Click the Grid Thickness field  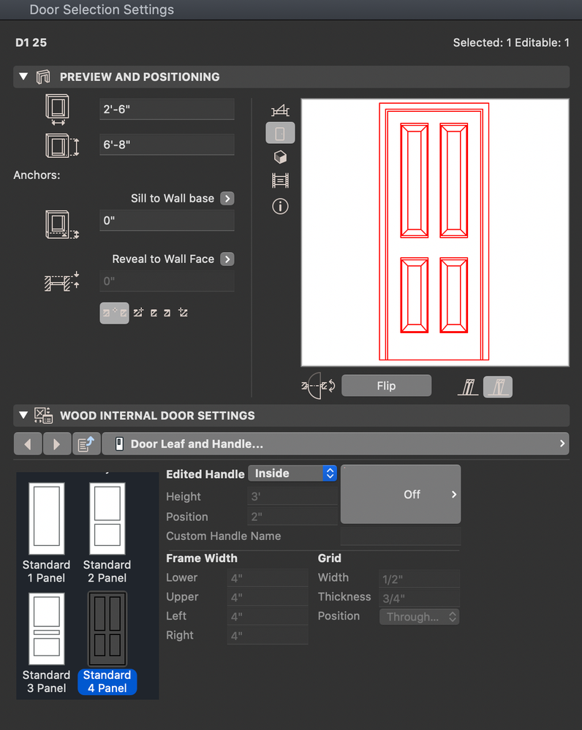tap(420, 598)
